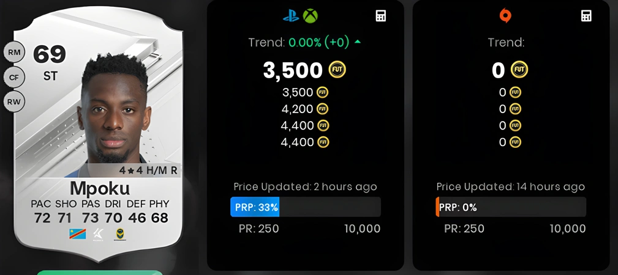This screenshot has height=275, width=618.
Task: Click the console PRP 33% progress bar
Action: point(306,207)
